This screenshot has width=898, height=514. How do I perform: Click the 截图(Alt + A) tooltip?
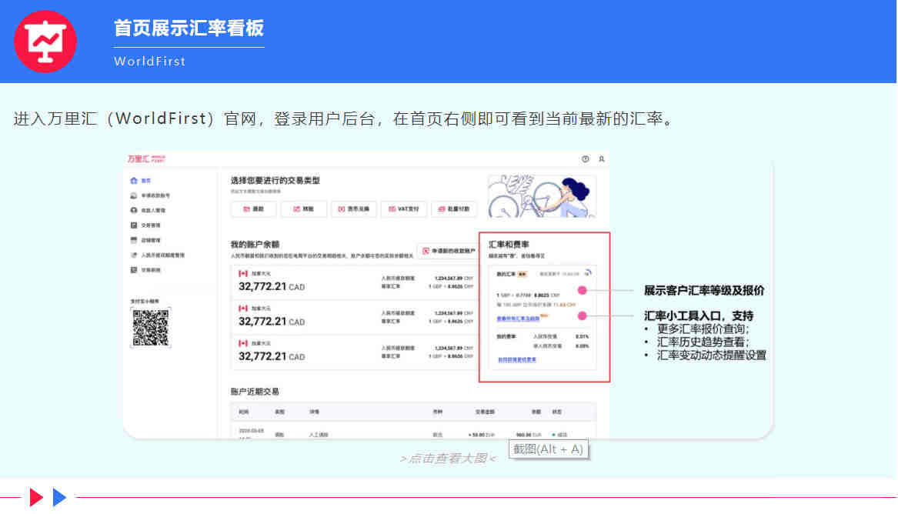(548, 449)
